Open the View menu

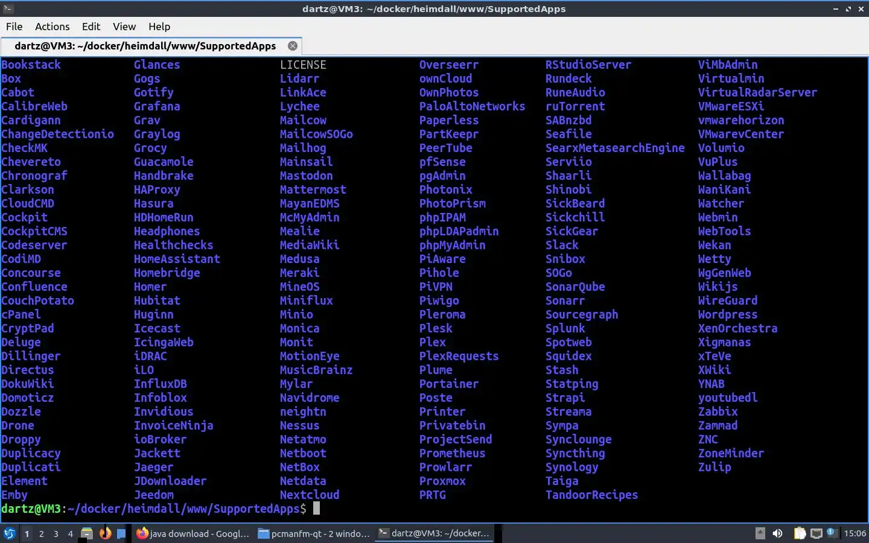(x=124, y=27)
